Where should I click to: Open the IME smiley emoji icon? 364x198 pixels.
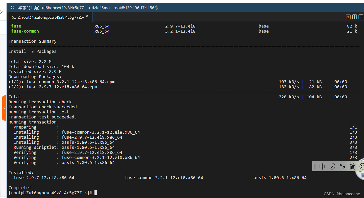[x=361, y=166]
